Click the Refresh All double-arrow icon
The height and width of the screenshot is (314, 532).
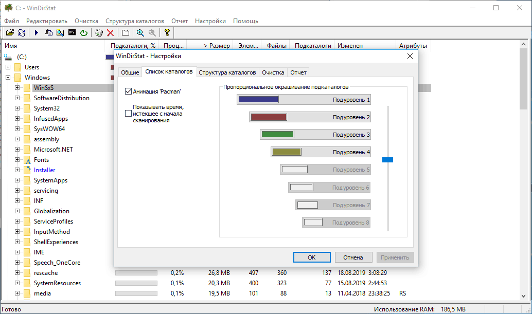(x=22, y=32)
